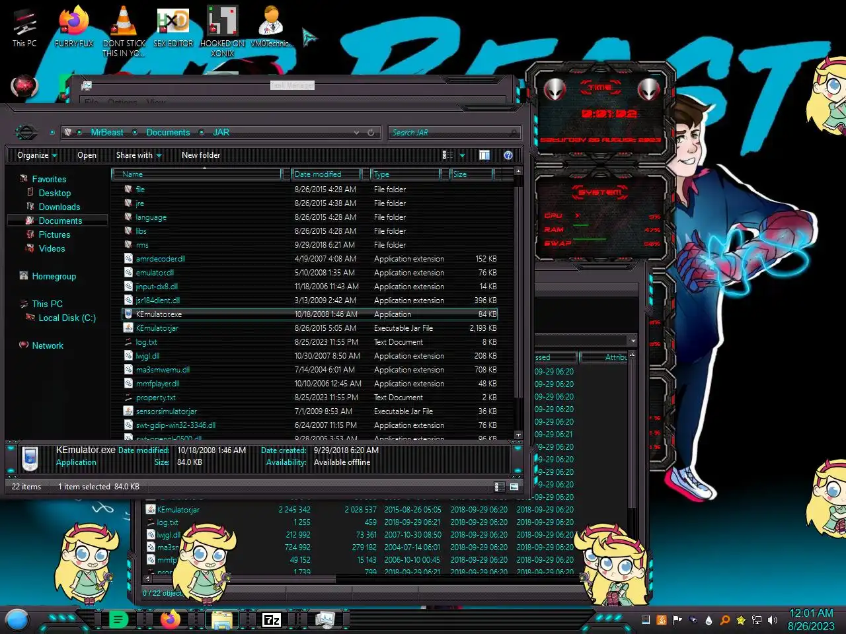Expand address bar history dropdown arrow

357,133
